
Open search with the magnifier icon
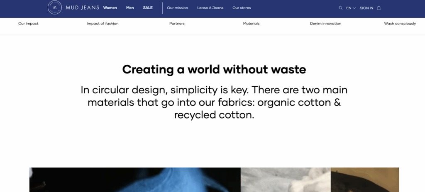coord(340,8)
